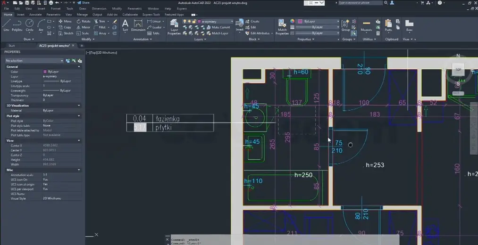478x245 pixels.
Task: Open the Linear dimension dropdown
Action: 163,22
